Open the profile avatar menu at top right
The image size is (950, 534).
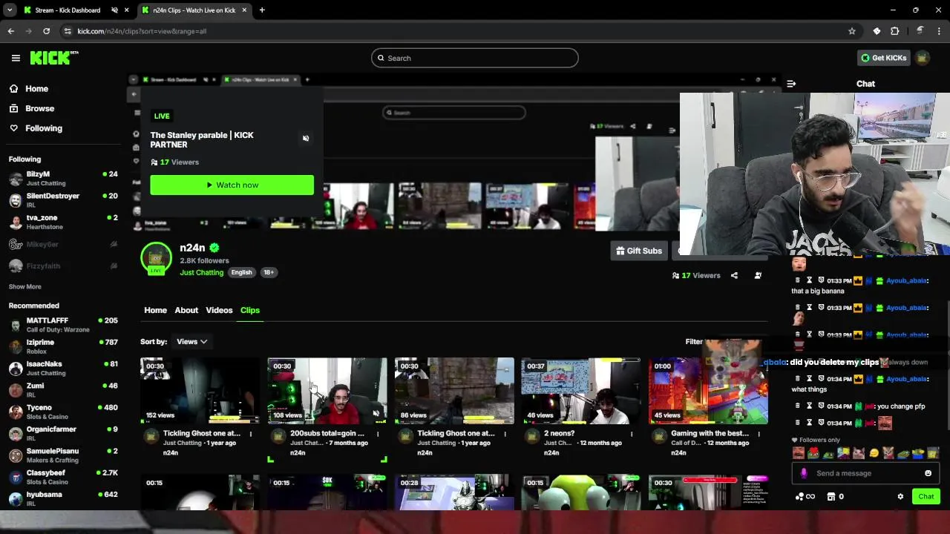[923, 58]
